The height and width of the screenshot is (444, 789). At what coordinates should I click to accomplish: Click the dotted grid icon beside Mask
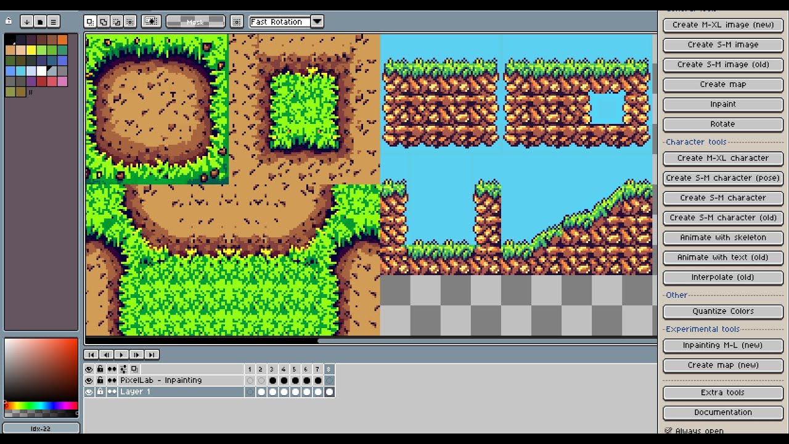point(237,22)
